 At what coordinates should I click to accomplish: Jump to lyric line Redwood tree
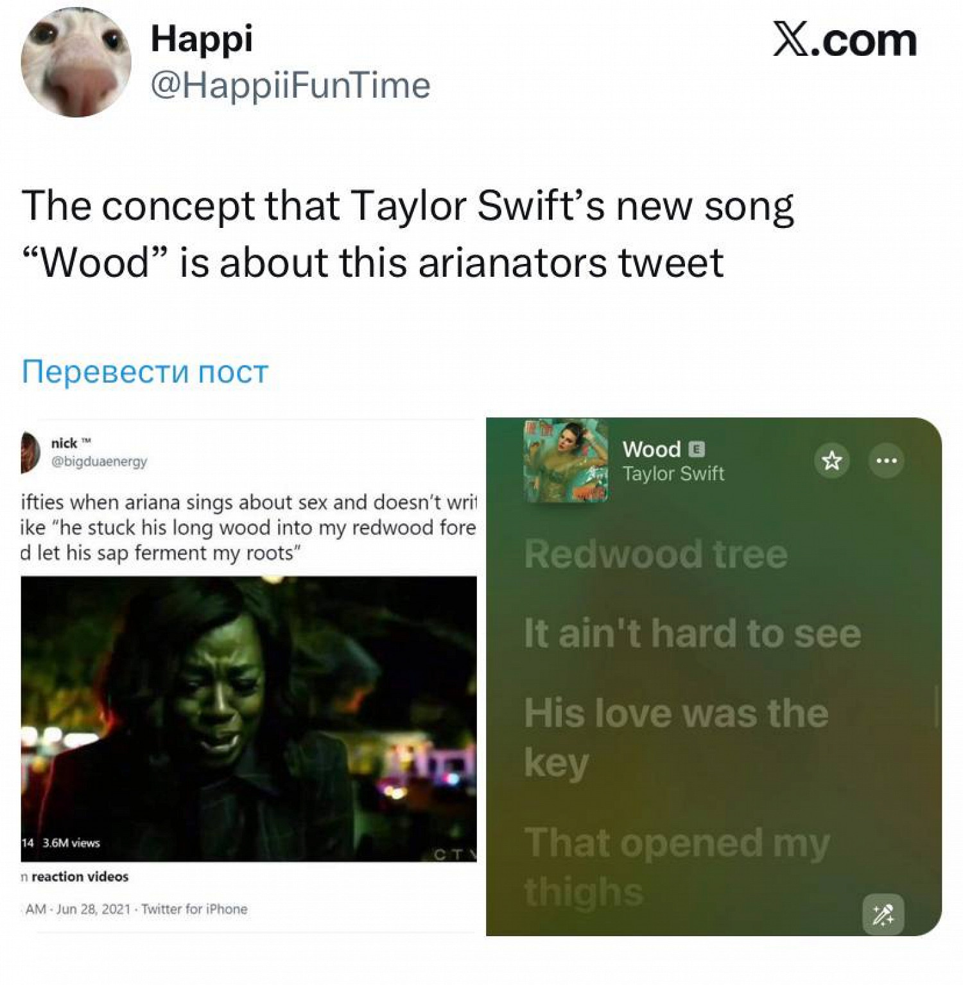click(655, 554)
